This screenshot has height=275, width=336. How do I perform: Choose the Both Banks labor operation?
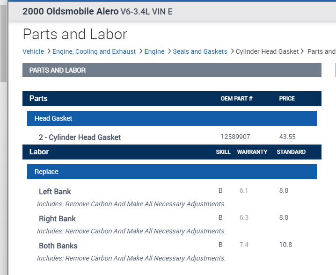coord(58,246)
